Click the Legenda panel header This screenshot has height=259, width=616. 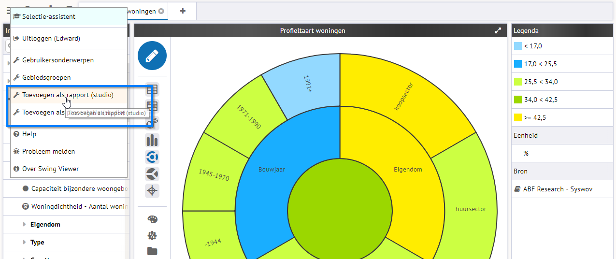point(563,30)
